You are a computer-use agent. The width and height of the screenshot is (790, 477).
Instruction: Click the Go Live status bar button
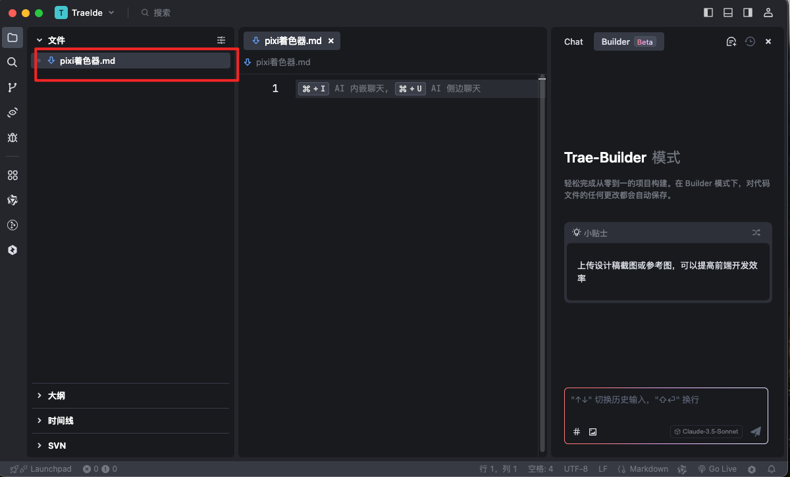coord(717,469)
